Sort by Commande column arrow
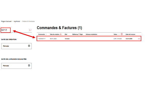Viewport: 146px width, 91px height. point(46,34)
